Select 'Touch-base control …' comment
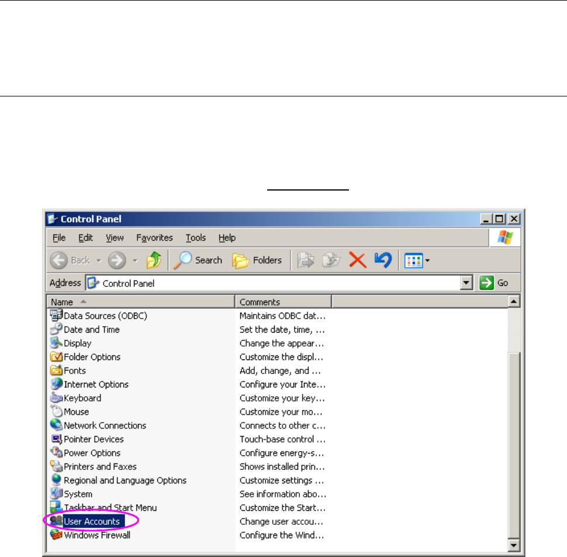567x557 pixels. click(282, 439)
